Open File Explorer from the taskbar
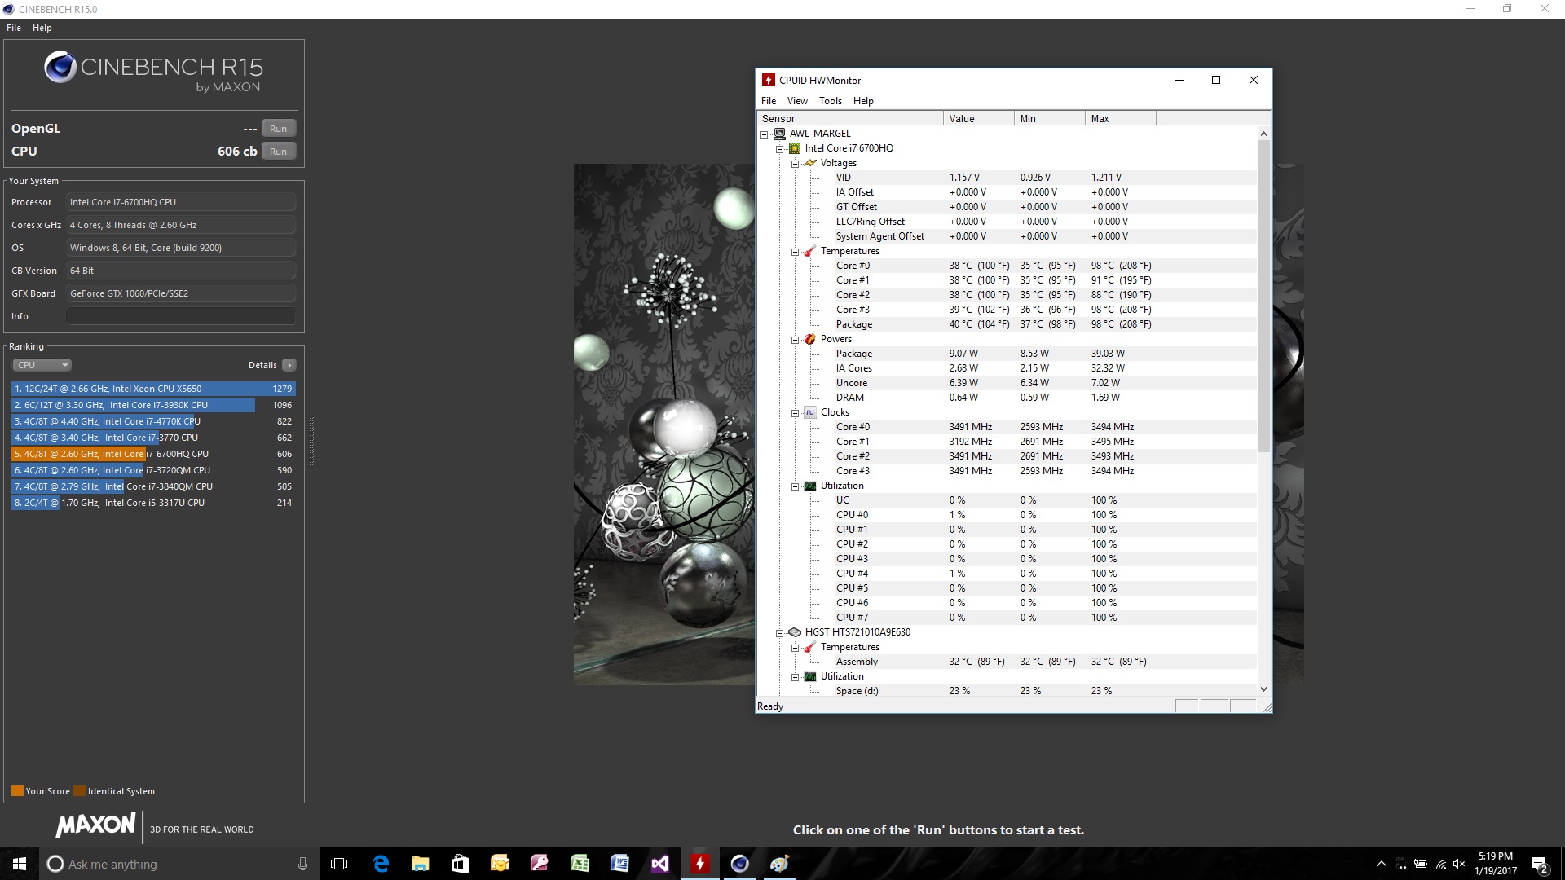1565x880 pixels. (420, 864)
